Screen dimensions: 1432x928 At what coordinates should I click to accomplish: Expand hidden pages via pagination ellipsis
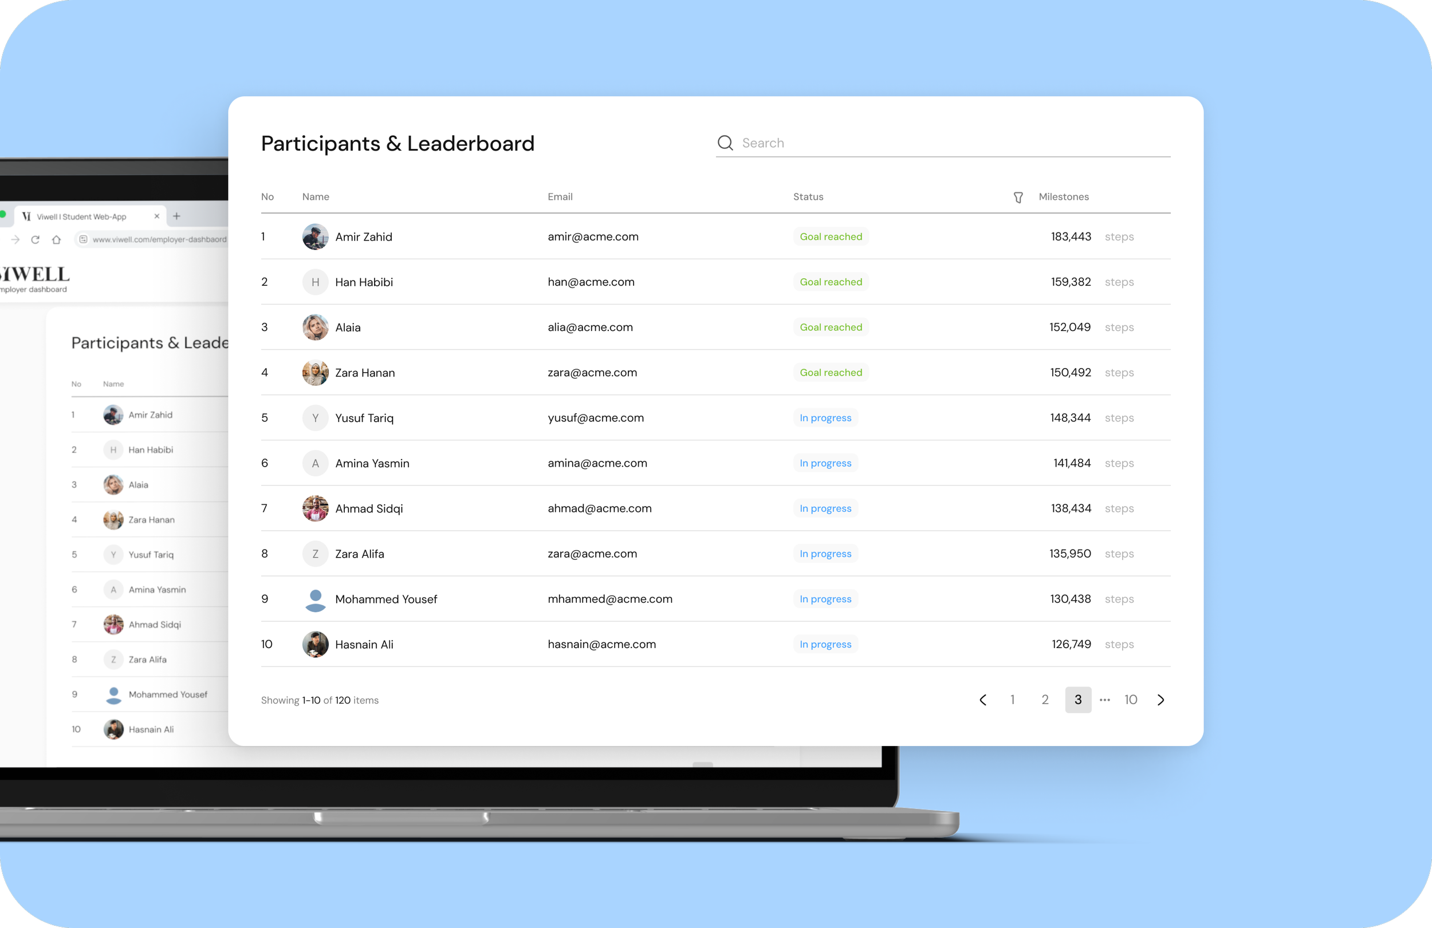click(x=1105, y=700)
